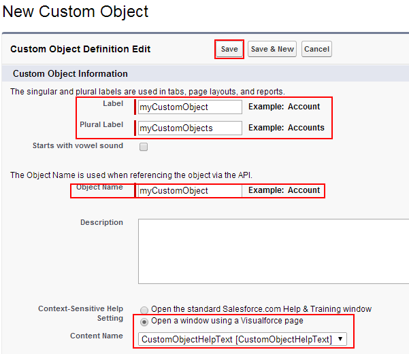Click the Custom Object Definition Edit heading
Screen dimensions: 409x354
[x=80, y=49]
